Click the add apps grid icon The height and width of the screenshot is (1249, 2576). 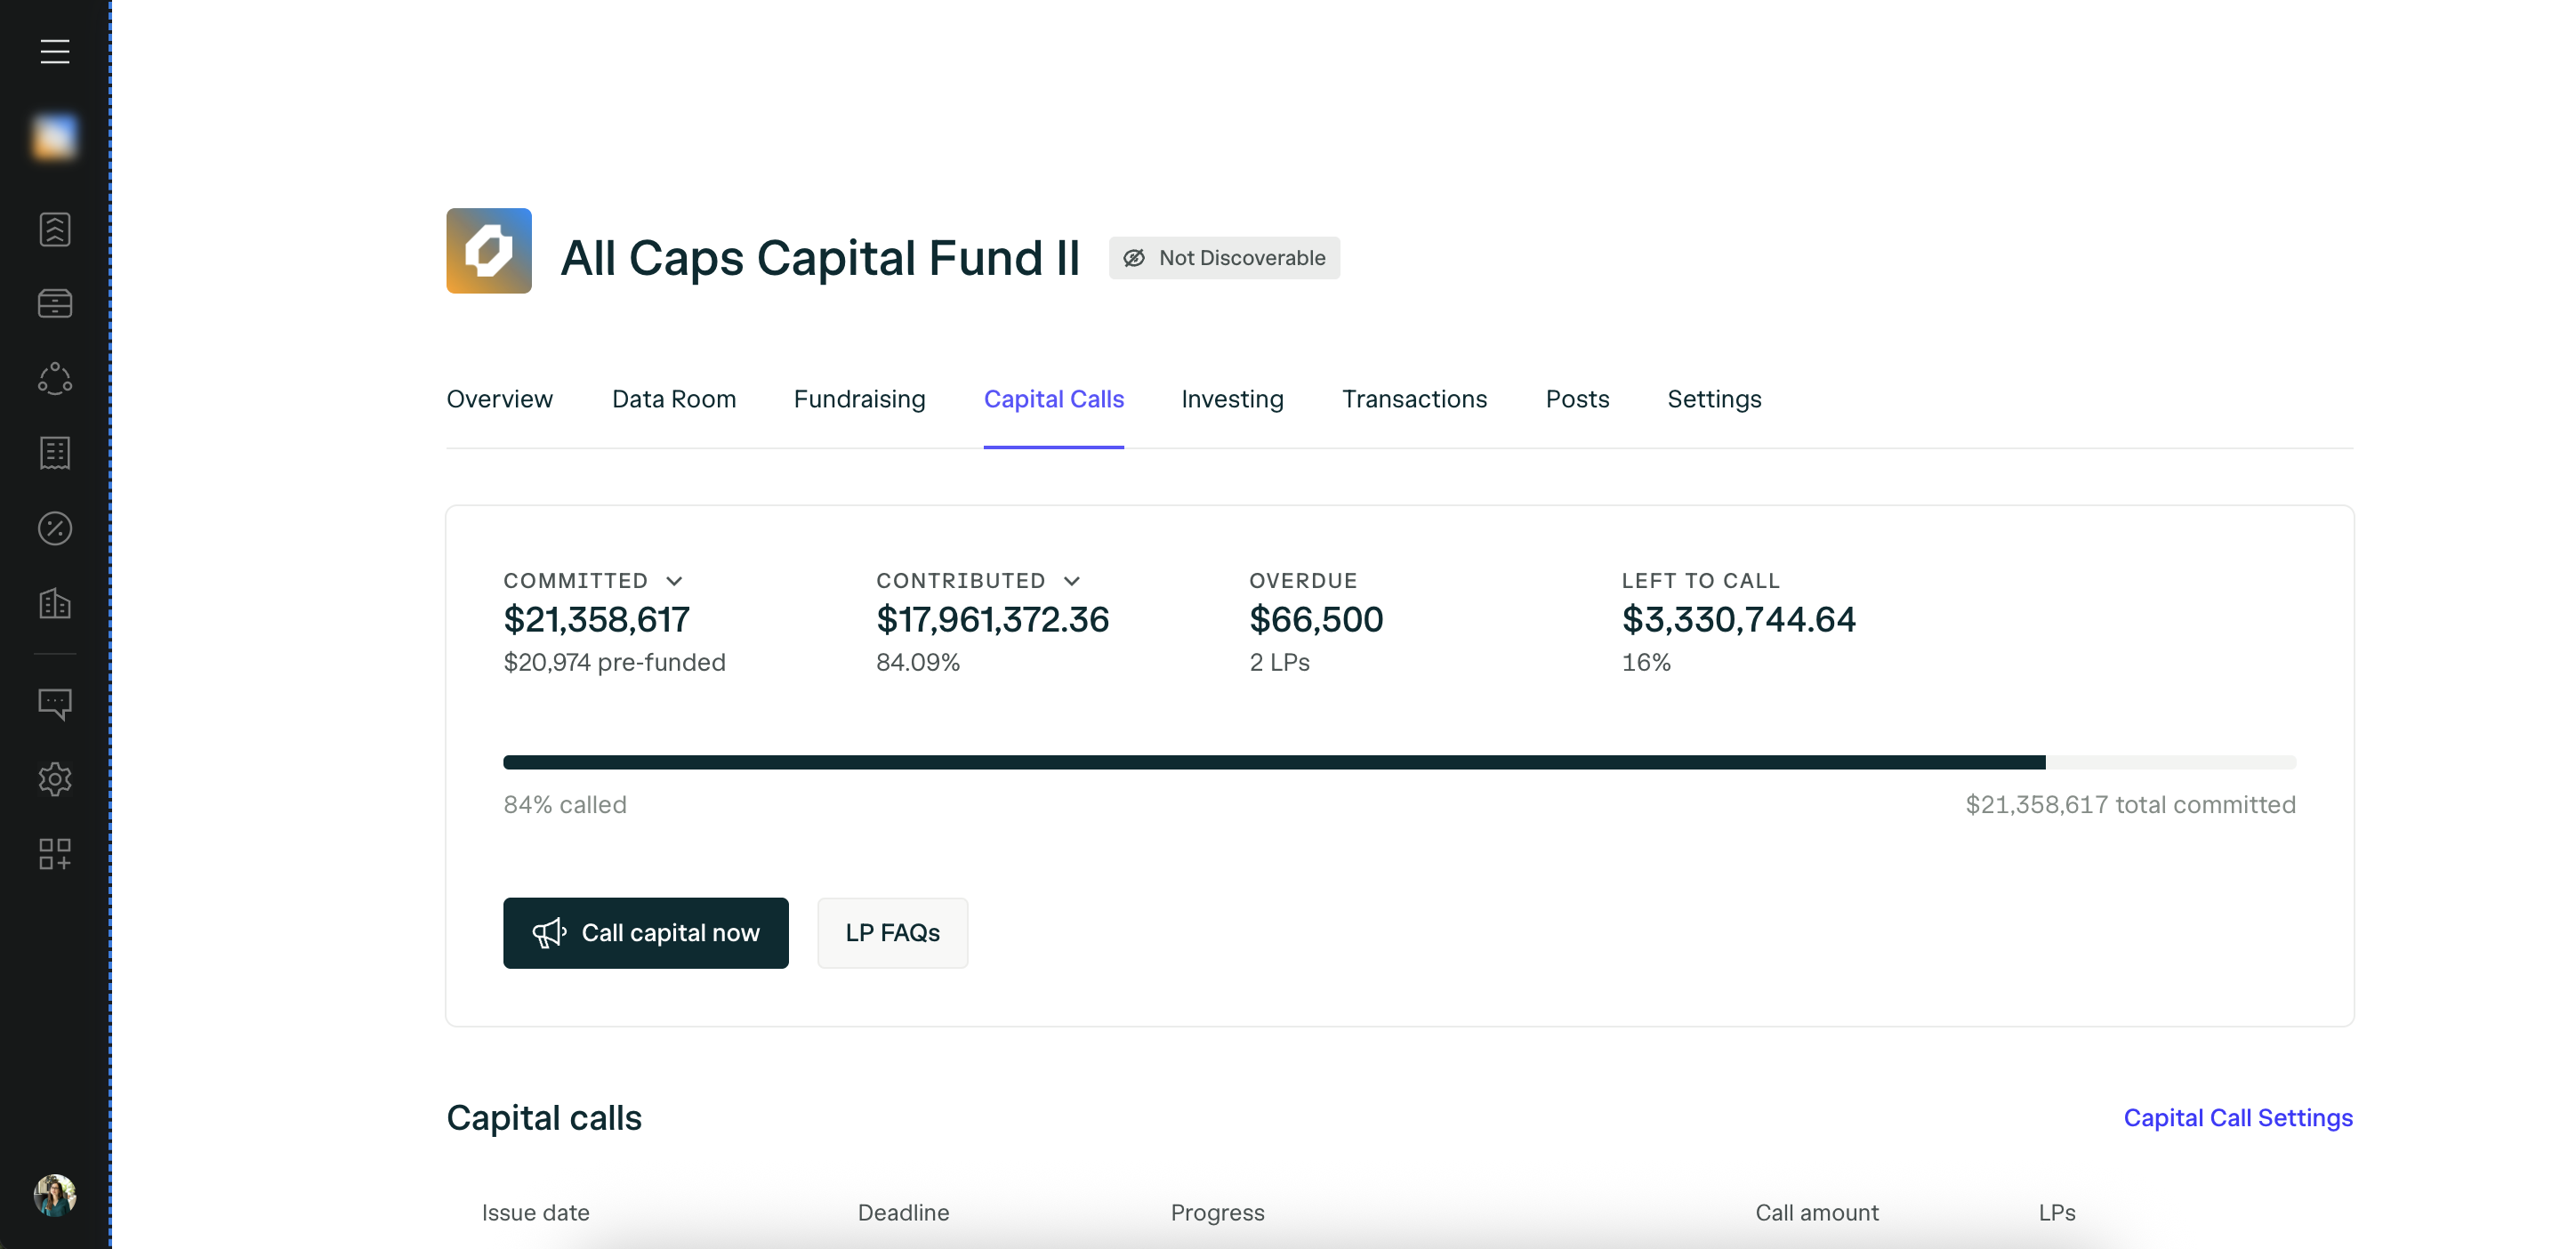(x=55, y=854)
